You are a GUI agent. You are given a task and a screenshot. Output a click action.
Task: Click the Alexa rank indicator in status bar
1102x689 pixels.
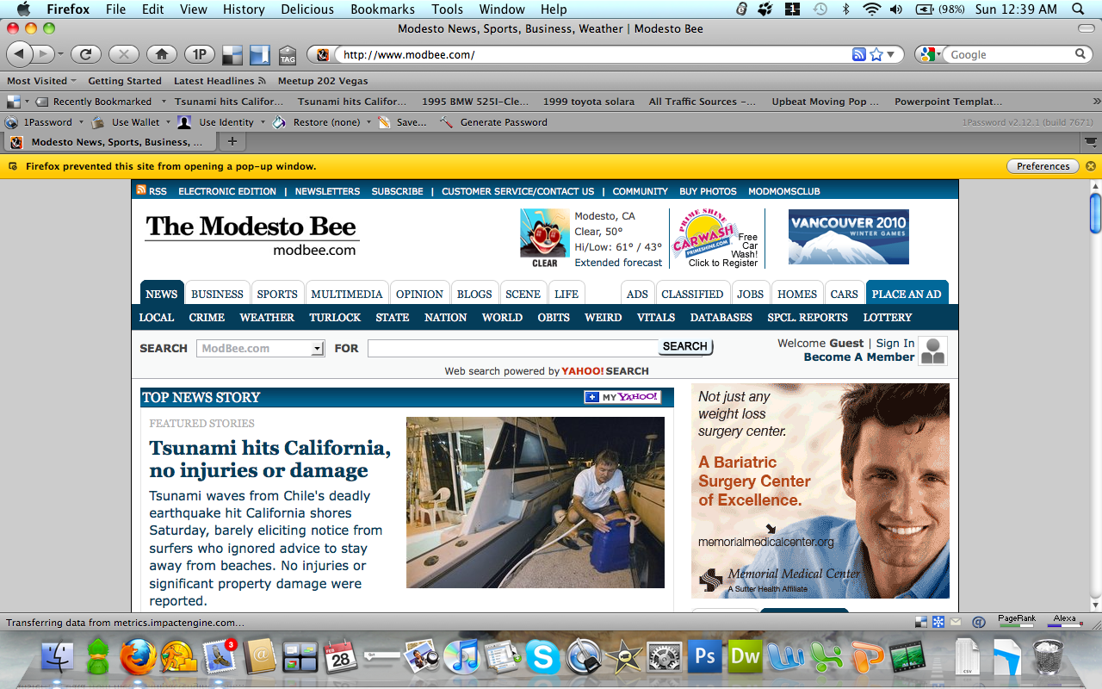coord(1064,621)
